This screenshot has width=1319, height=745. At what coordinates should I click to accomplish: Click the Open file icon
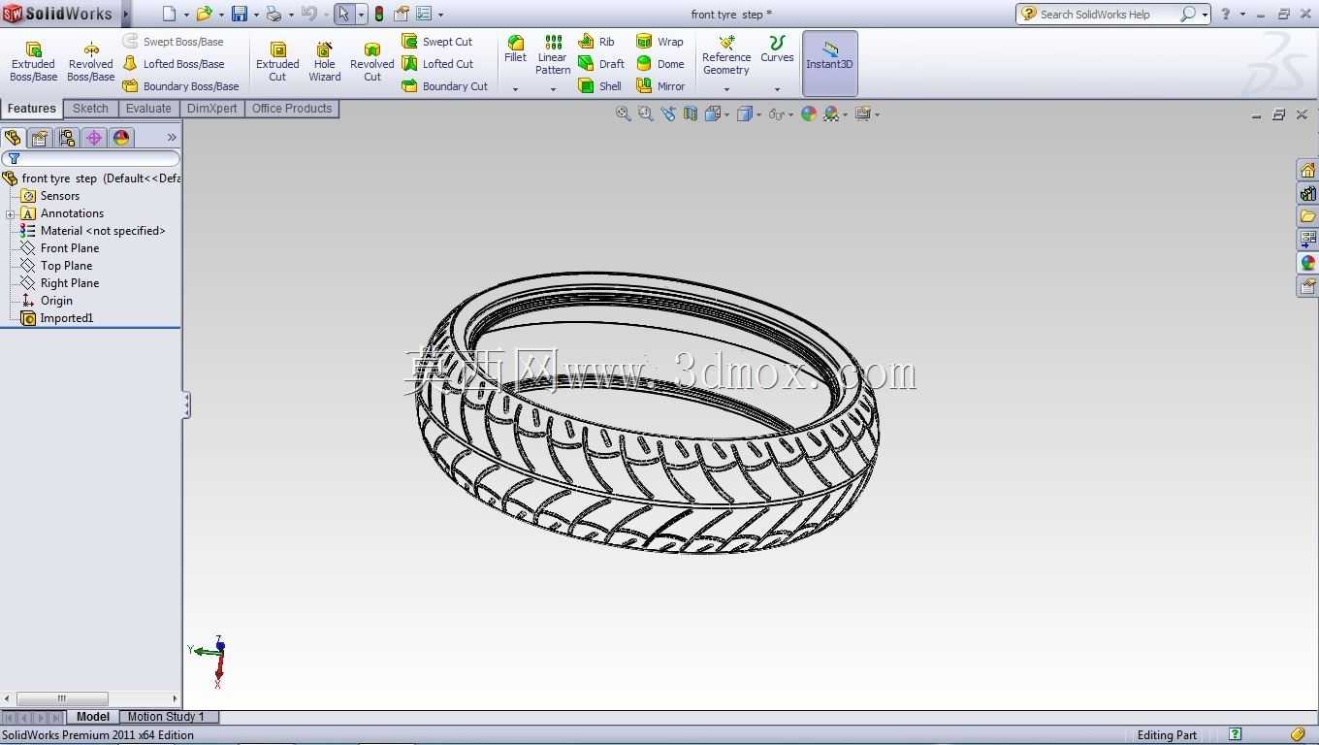pos(204,14)
